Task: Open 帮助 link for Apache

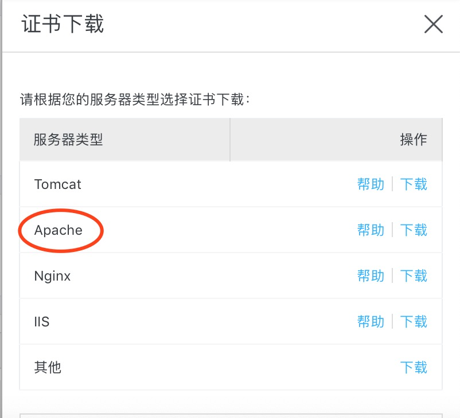Action: pyautogui.click(x=371, y=230)
